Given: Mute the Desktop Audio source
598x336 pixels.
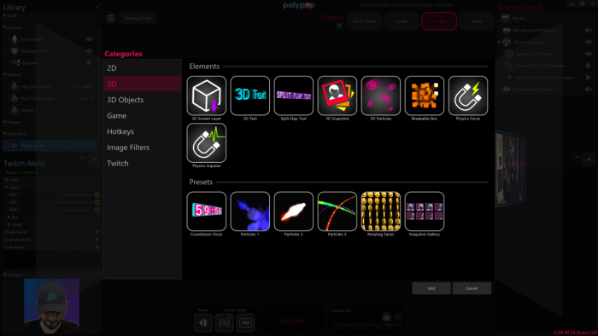Looking at the screenshot, I should click(x=89, y=50).
